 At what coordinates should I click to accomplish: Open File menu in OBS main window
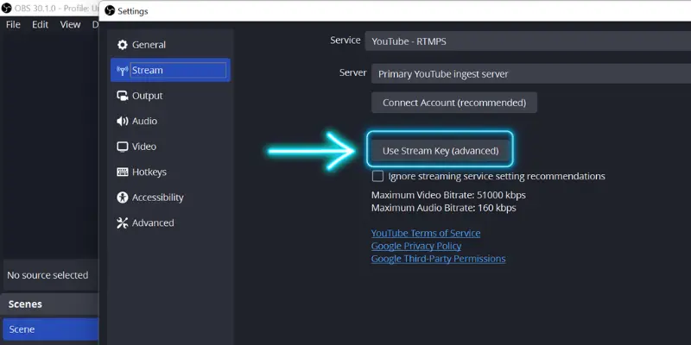(13, 25)
